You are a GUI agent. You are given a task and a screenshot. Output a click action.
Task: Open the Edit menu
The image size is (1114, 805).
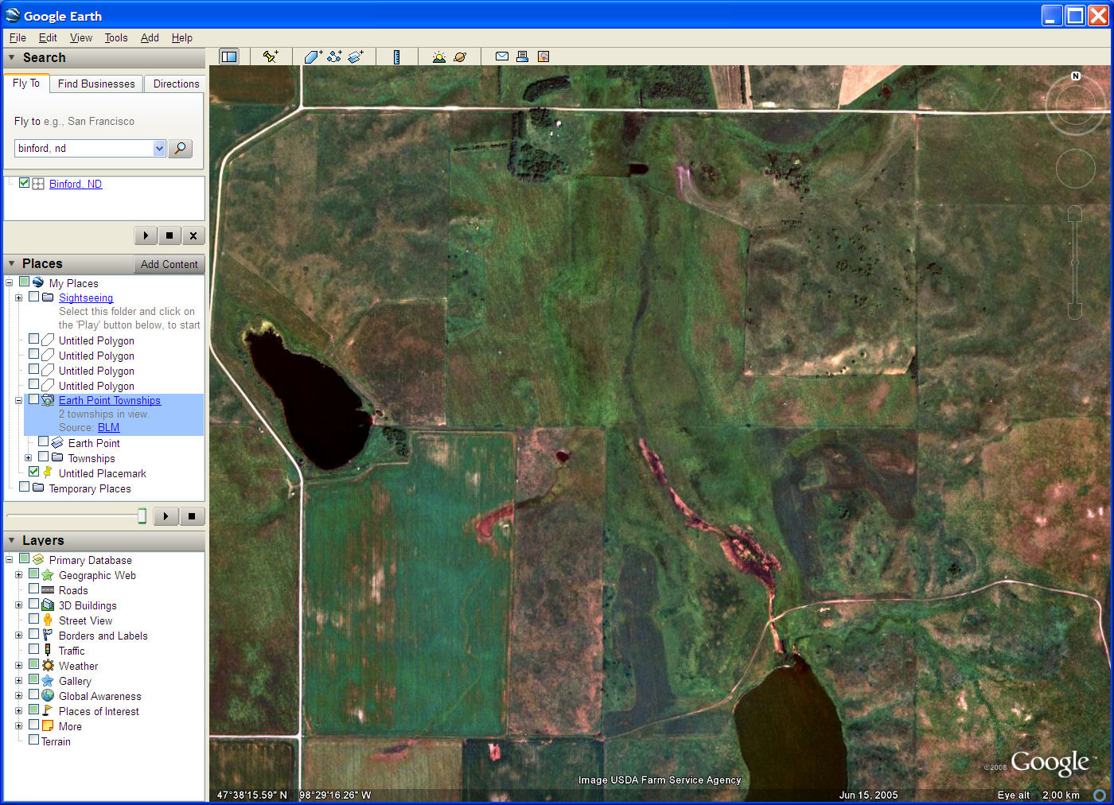(48, 37)
